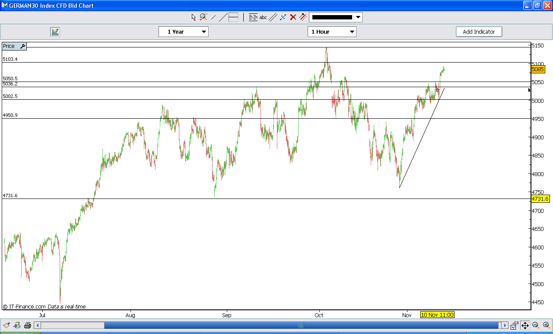Click the Sep label on the time axis

(227, 315)
